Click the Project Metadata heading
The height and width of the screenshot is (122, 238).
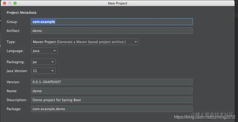coord(21,13)
